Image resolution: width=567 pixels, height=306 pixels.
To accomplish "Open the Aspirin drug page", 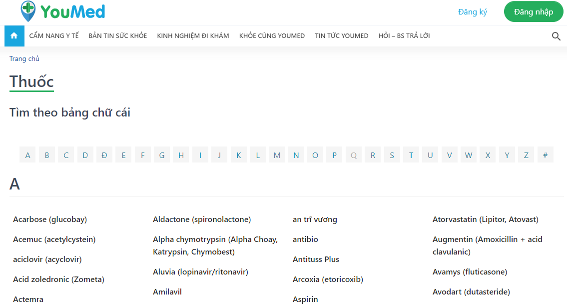I will click(305, 299).
